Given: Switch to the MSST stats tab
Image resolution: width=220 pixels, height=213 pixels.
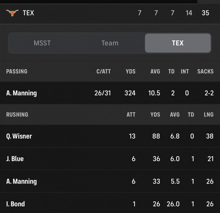Looking at the screenshot, I should point(42,43).
